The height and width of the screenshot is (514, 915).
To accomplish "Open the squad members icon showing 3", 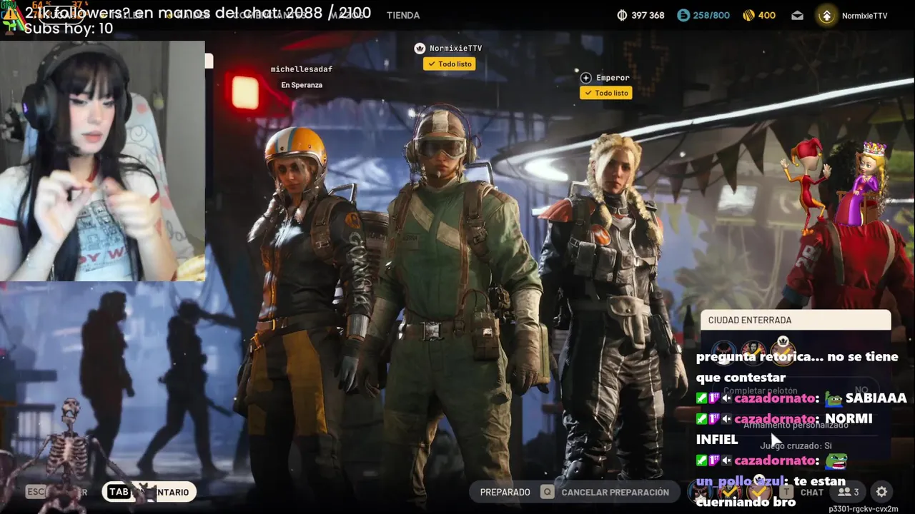I will coord(849,492).
